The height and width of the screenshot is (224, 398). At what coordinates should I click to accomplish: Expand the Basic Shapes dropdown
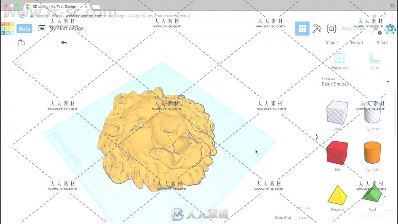(355, 82)
